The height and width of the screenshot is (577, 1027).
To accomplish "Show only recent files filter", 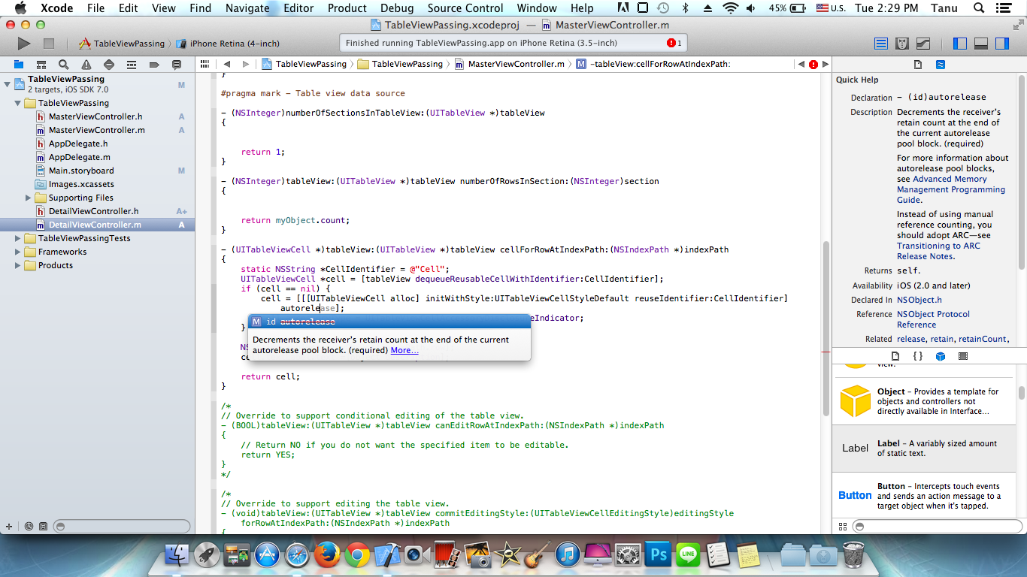I will [29, 527].
